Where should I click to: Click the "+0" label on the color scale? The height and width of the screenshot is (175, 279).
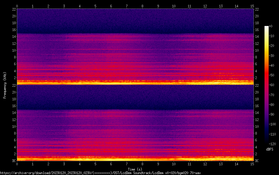(270, 26)
